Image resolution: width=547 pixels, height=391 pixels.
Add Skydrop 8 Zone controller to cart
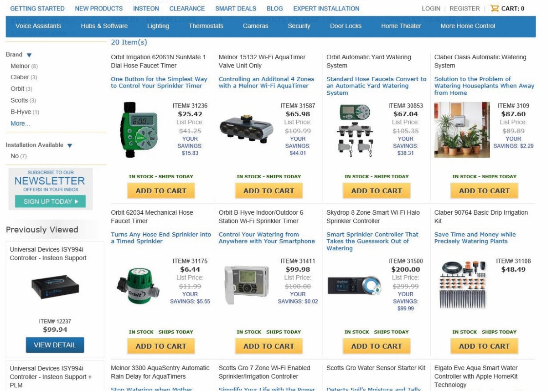[x=377, y=346]
